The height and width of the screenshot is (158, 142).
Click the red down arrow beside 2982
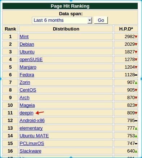pyautogui.click(x=136, y=37)
